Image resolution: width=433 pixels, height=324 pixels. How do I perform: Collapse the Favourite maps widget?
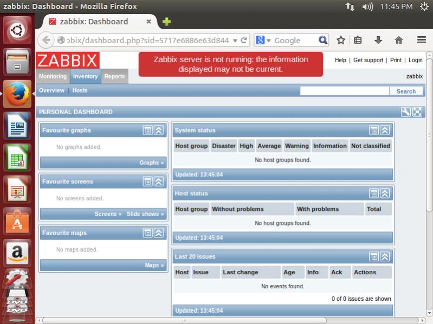click(x=159, y=233)
